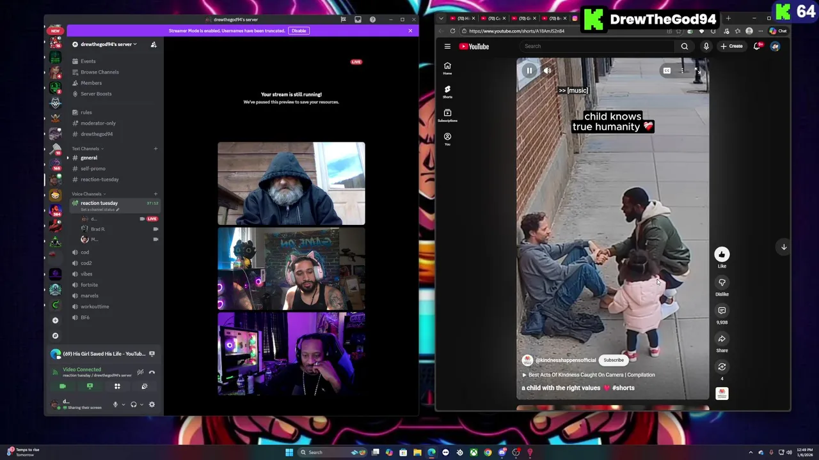The image size is (819, 460).
Task: Start YouTube voice search microphone
Action: point(706,46)
